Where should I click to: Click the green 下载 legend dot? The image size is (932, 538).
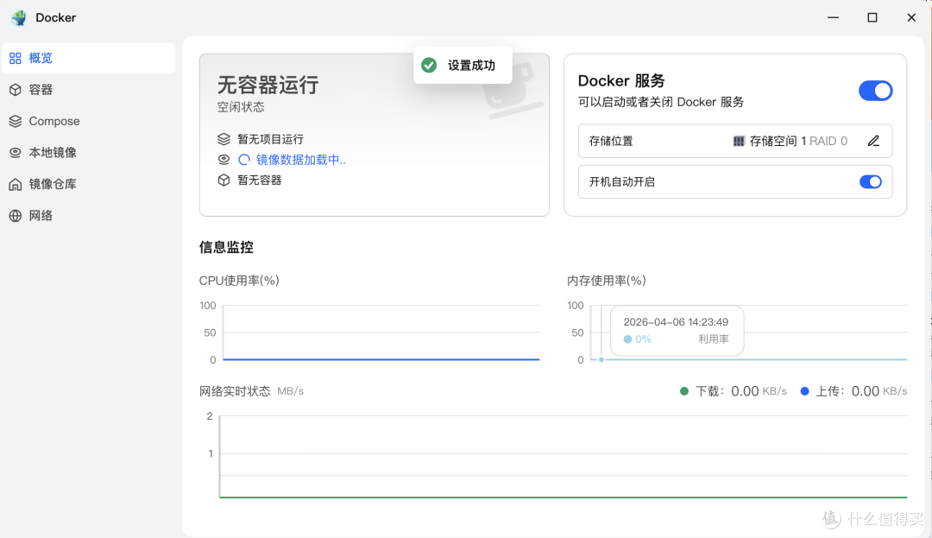pos(684,391)
